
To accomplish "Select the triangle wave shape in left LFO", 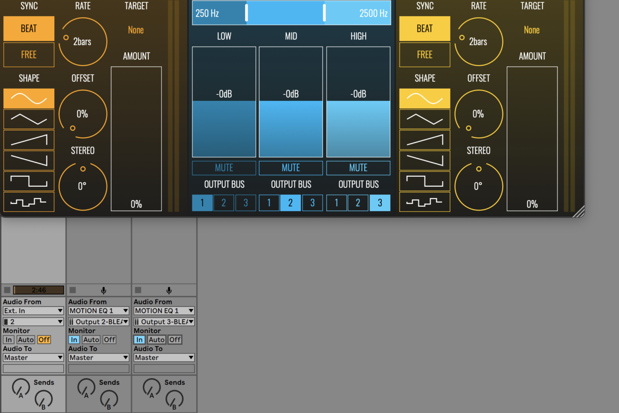I will point(29,119).
